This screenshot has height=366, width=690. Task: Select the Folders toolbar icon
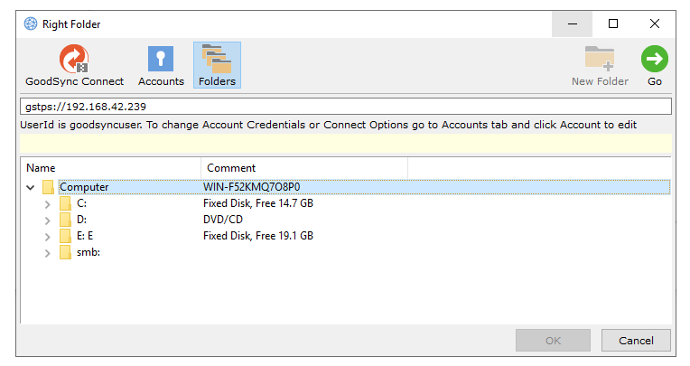coord(217,60)
